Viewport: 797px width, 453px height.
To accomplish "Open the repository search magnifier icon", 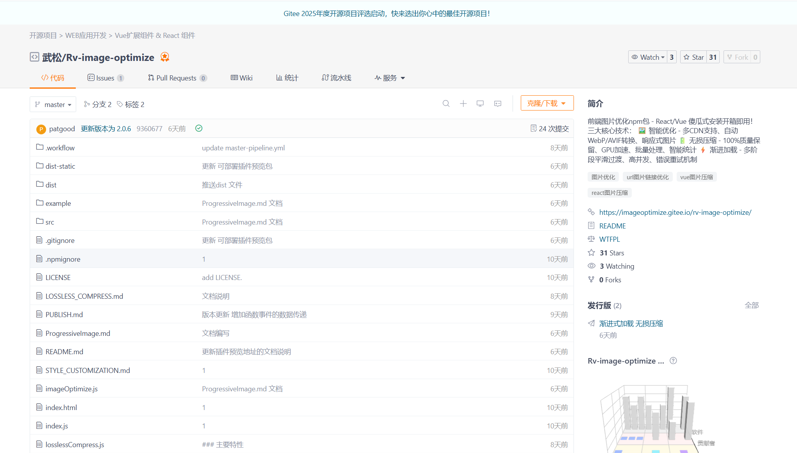I will [x=446, y=103].
